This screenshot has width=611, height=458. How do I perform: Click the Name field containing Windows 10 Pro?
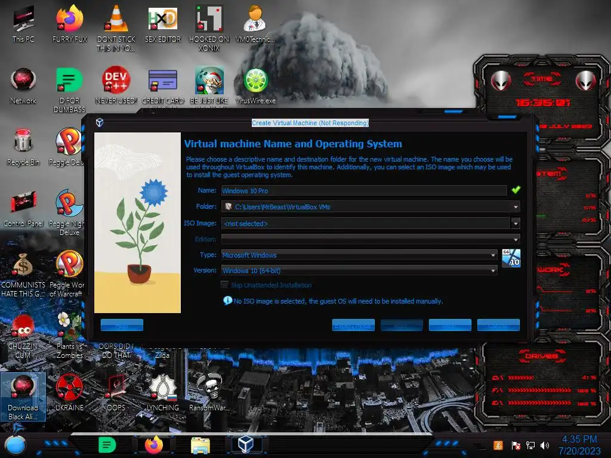tap(364, 190)
